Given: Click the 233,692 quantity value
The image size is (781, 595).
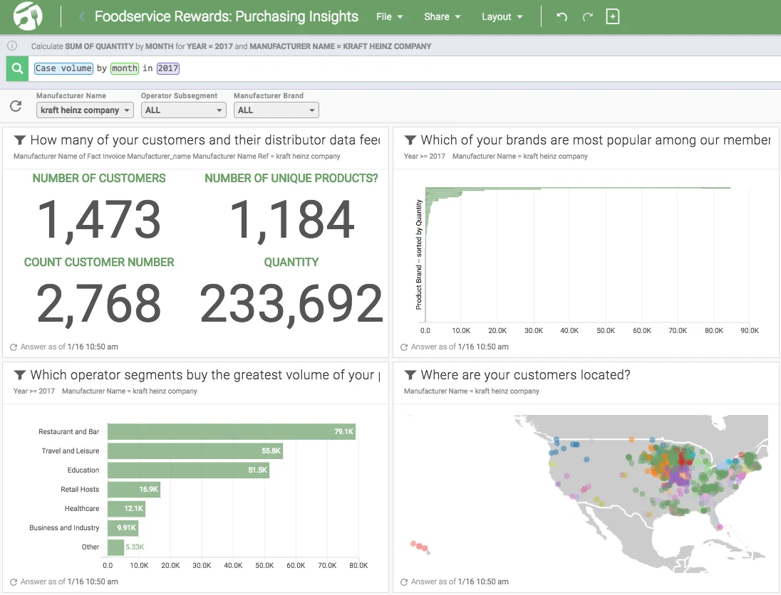Looking at the screenshot, I should coord(291,303).
